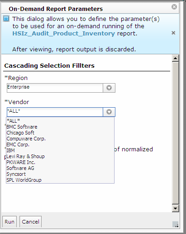186x234 pixels.
Task: Pick Compuware Corp. vendor option
Action: click(x=60, y=139)
